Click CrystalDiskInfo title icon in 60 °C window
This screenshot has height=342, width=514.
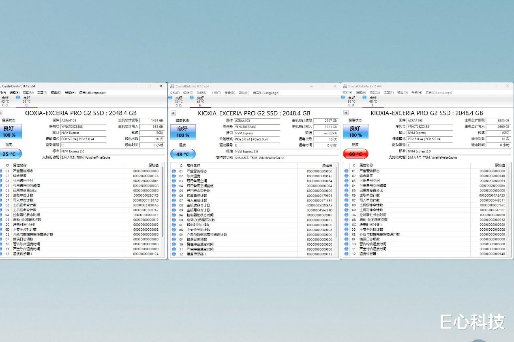coord(345,86)
